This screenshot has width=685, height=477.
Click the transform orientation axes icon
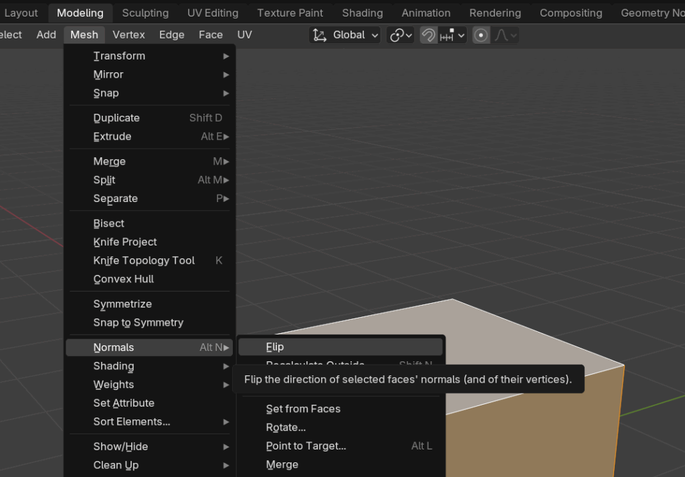pyautogui.click(x=320, y=35)
